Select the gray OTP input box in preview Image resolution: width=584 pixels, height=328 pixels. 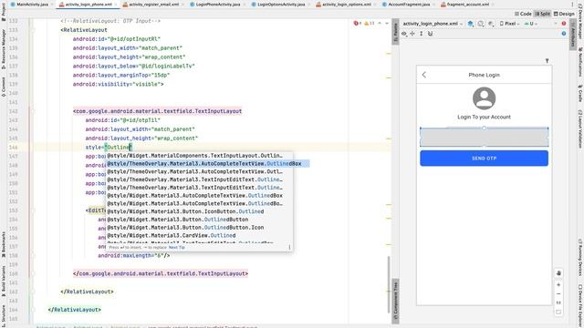click(x=484, y=138)
